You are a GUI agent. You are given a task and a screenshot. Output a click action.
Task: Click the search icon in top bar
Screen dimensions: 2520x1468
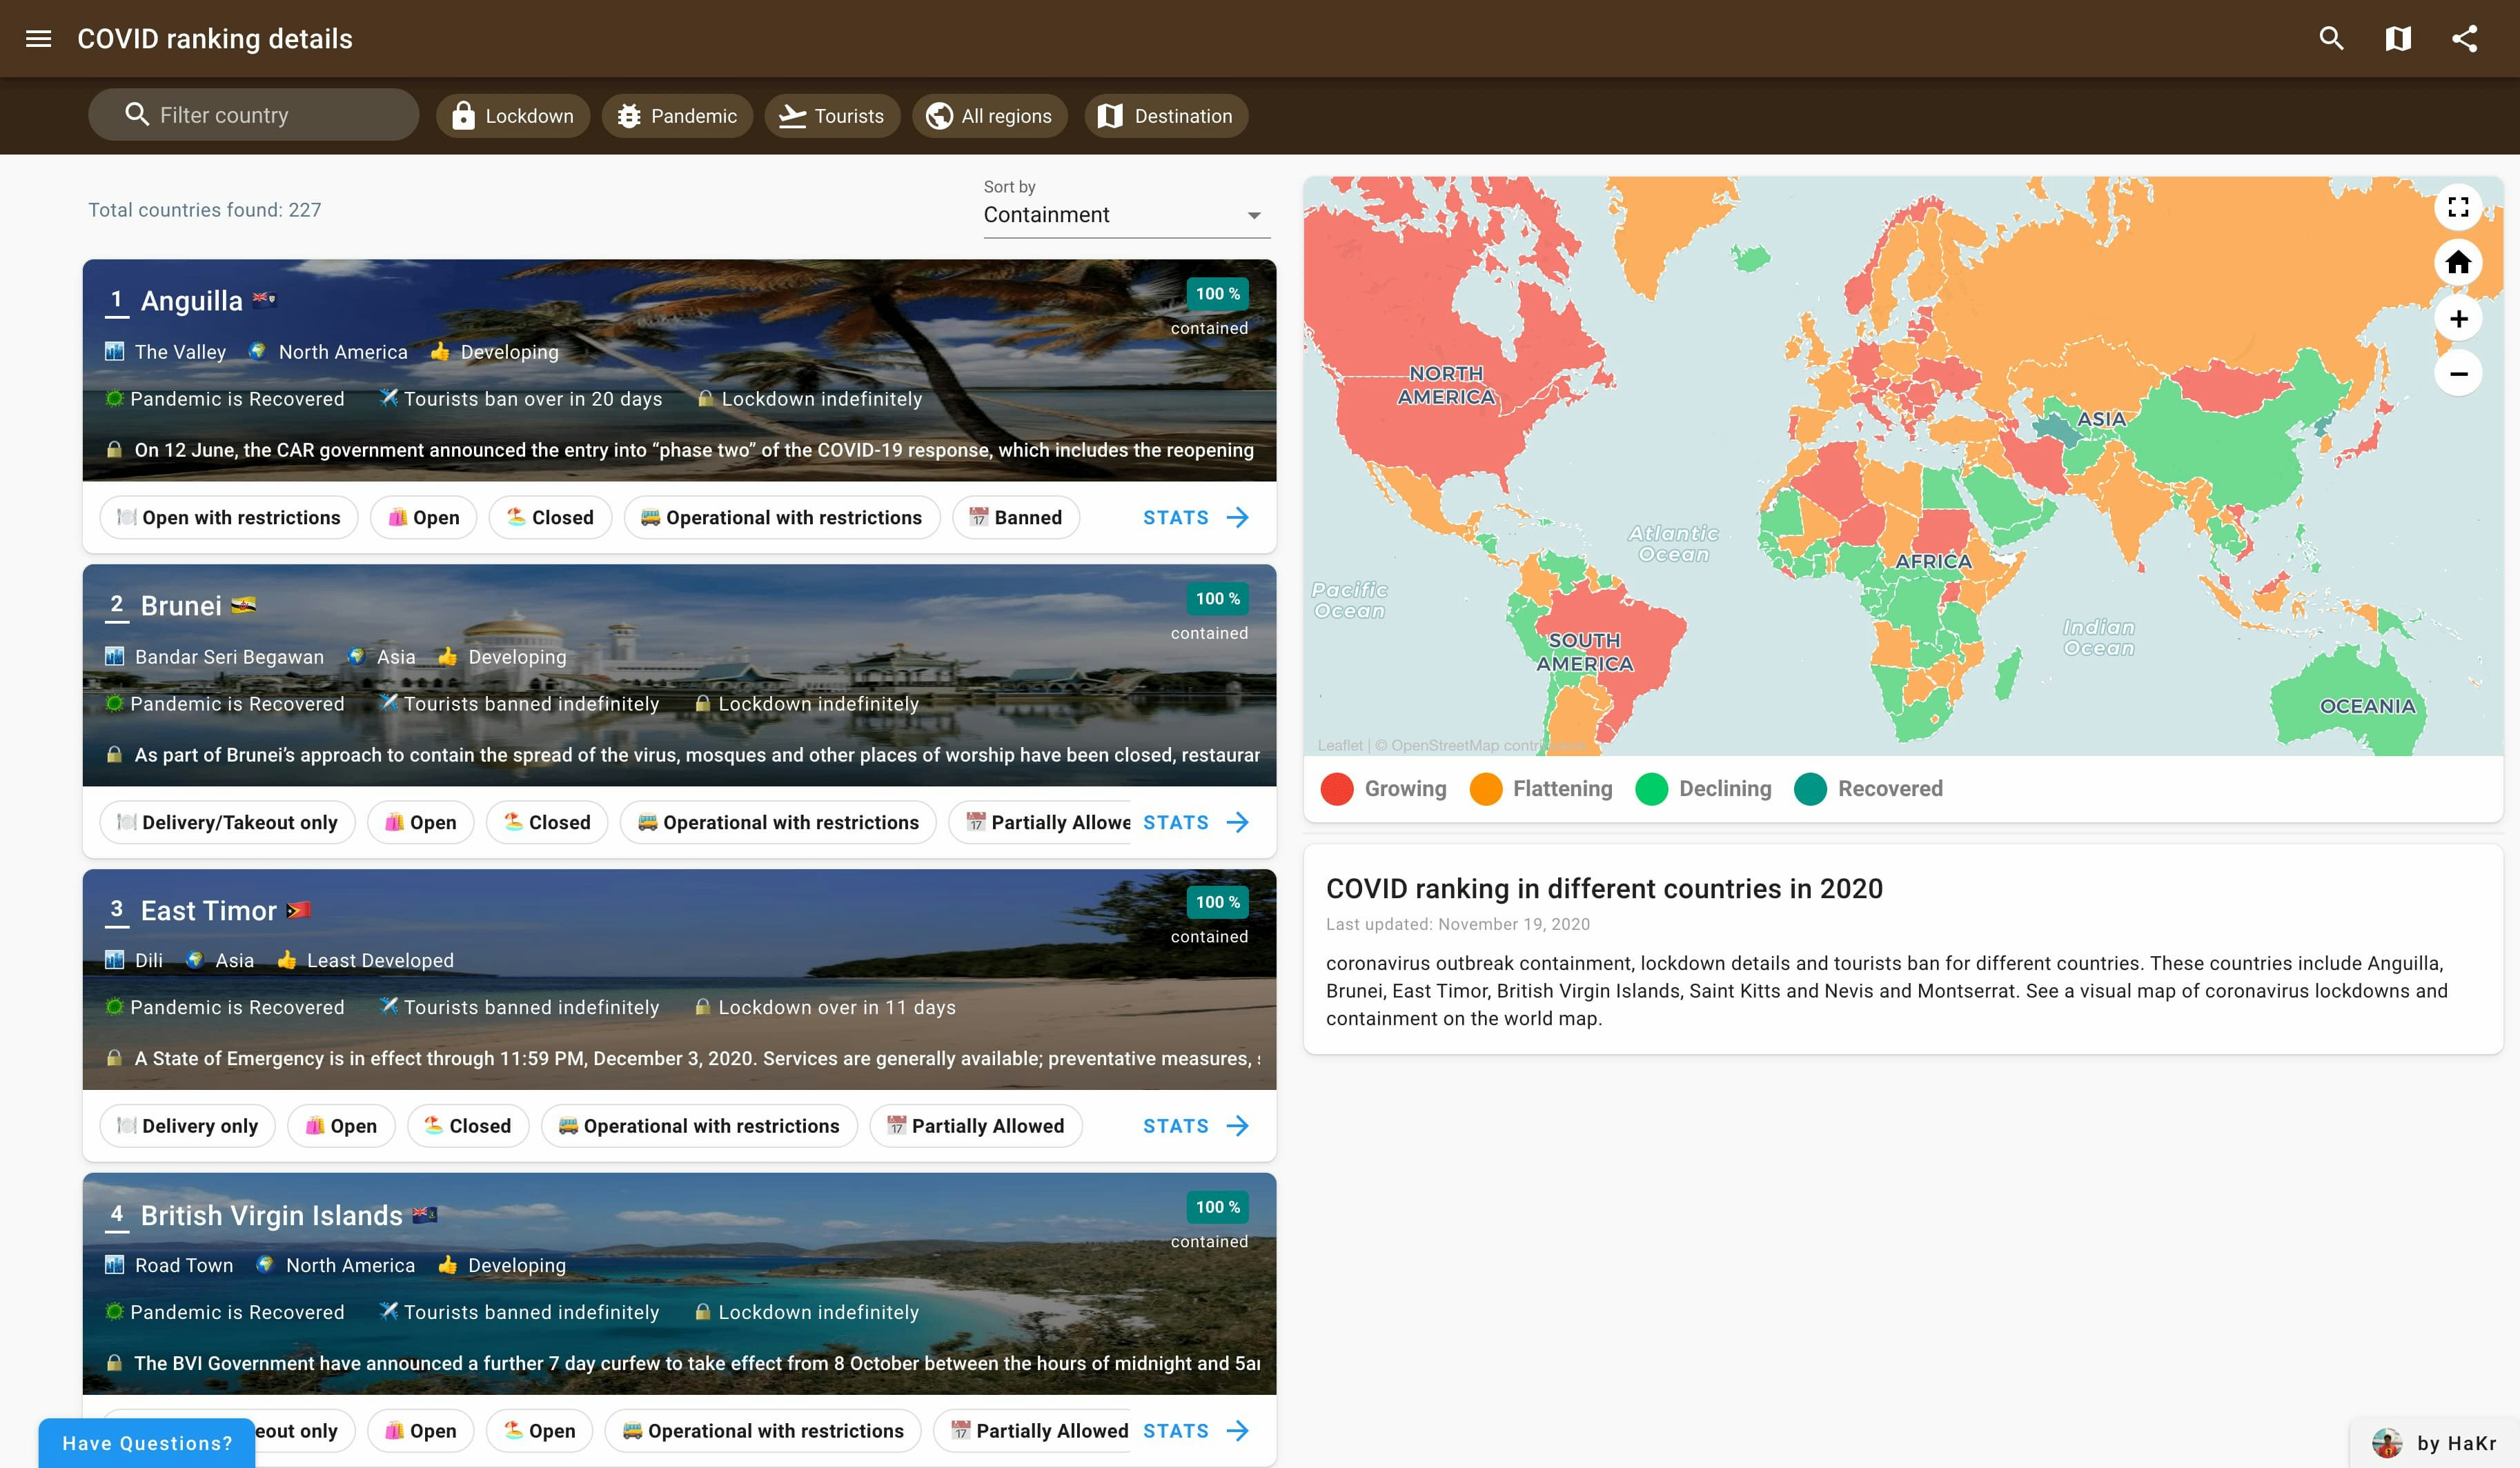pyautogui.click(x=2331, y=39)
